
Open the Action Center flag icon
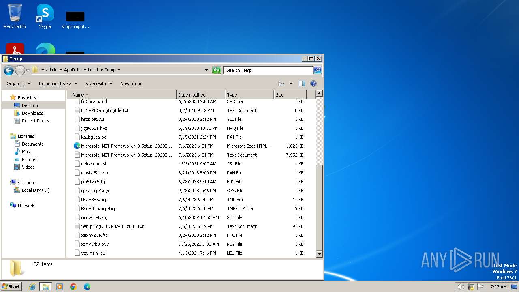[480, 287]
